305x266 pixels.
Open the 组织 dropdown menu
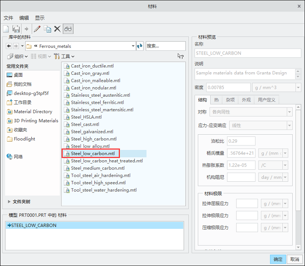[x=17, y=57]
